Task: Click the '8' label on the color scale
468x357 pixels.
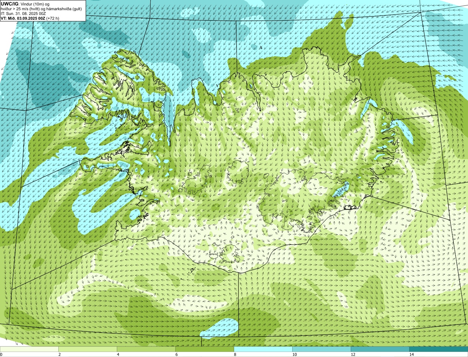Action: (235, 354)
